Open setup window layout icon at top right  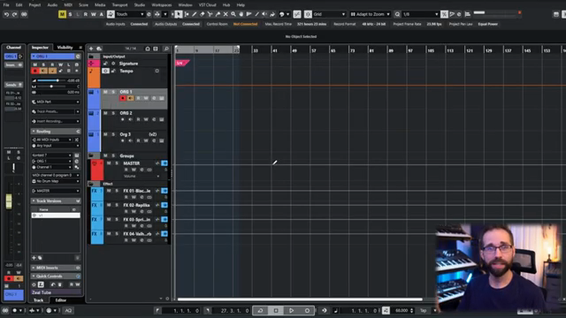point(556,14)
